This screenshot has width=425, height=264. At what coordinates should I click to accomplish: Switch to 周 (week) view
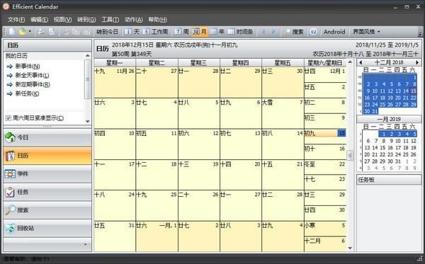[181, 32]
